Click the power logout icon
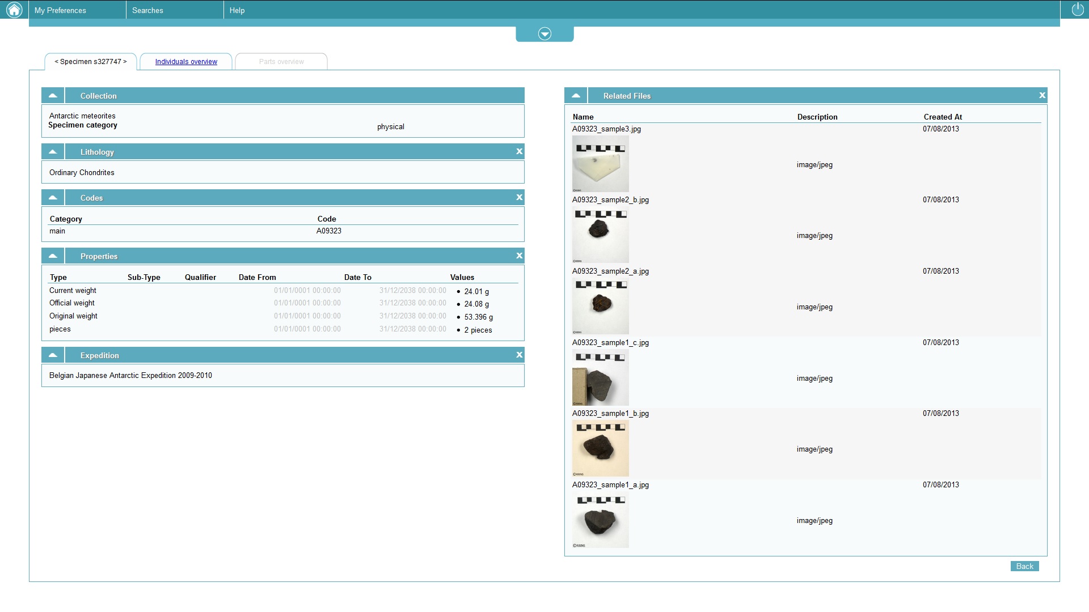The width and height of the screenshot is (1089, 612). [x=1077, y=10]
